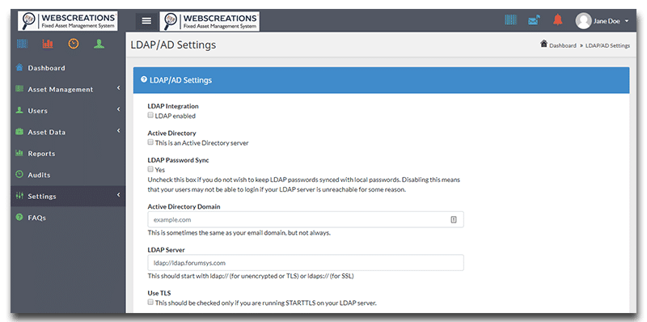Viewport: 647px width, 322px height.
Task: Click the red bar chart shortcut in sidebar
Action: pos(48,44)
